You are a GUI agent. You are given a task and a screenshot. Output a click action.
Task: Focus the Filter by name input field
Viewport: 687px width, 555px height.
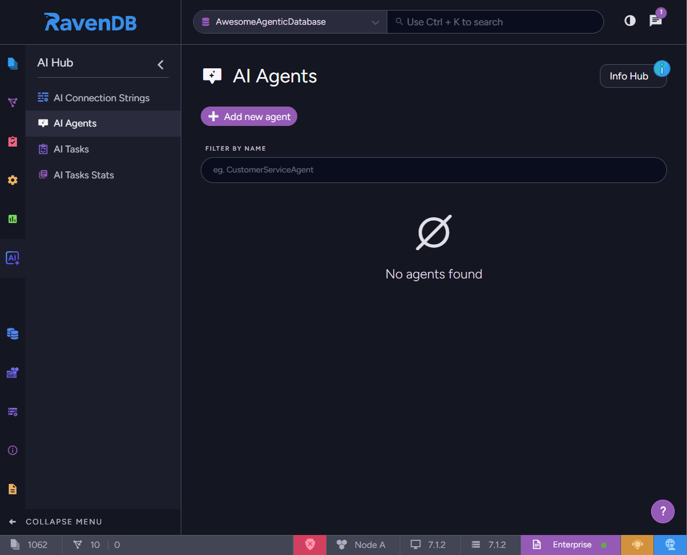[433, 170]
